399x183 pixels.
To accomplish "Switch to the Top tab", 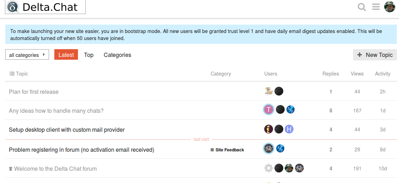I will (x=89, y=55).
